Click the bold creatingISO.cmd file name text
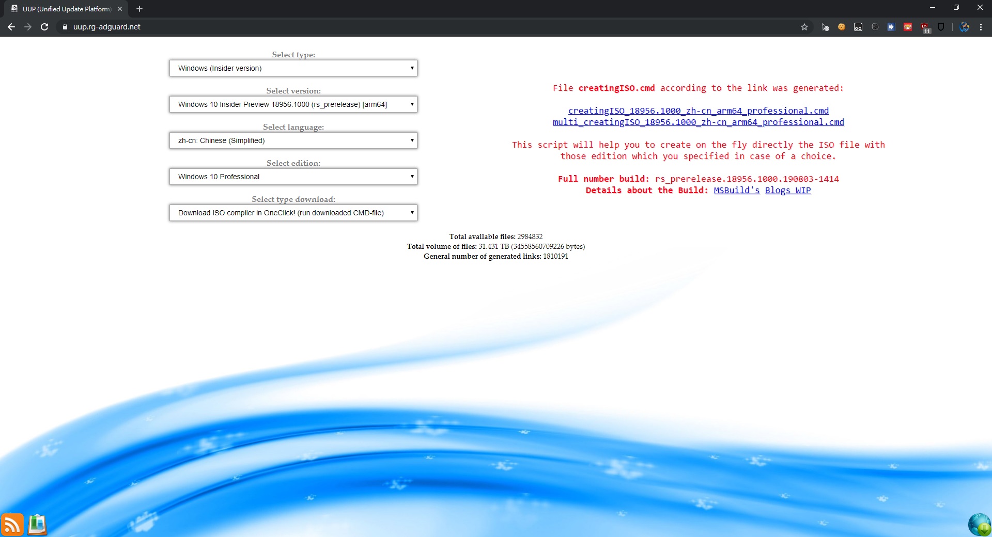The width and height of the screenshot is (992, 537). click(616, 88)
